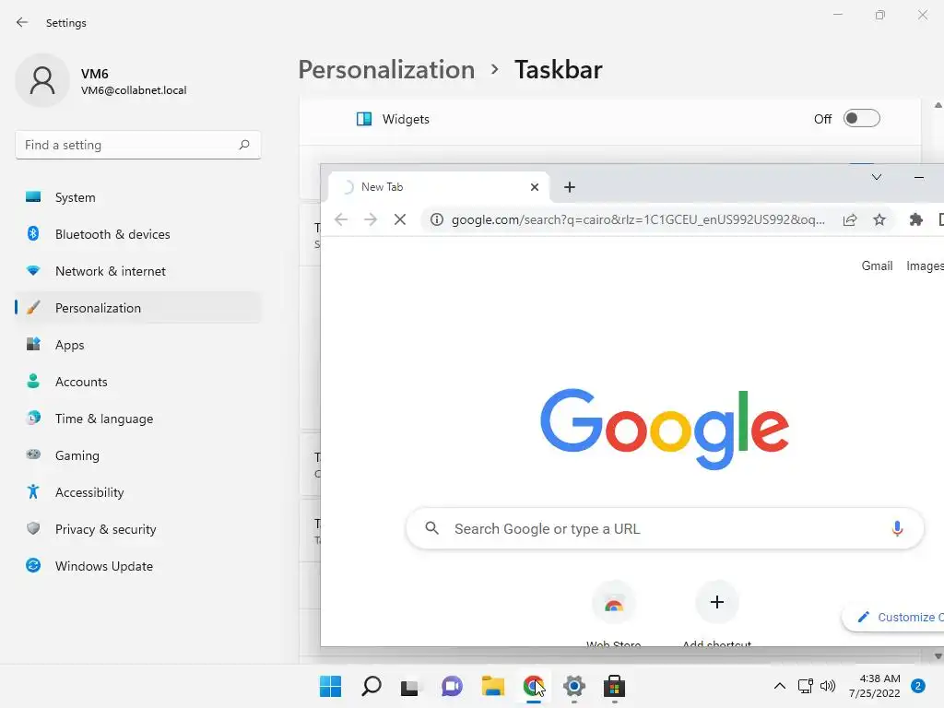This screenshot has width=944, height=708.
Task: Open System settings category
Action: pyautogui.click(x=138, y=197)
